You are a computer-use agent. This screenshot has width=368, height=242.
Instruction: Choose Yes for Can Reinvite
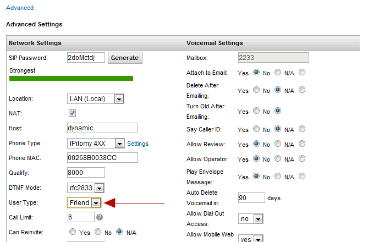73,232
